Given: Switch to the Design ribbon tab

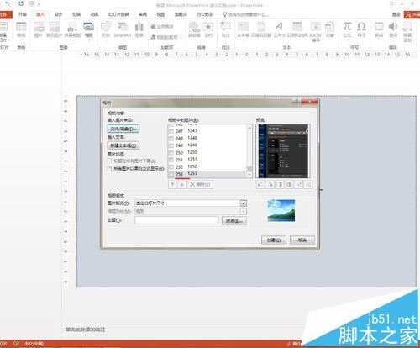Looking at the screenshot, I should click(x=58, y=14).
